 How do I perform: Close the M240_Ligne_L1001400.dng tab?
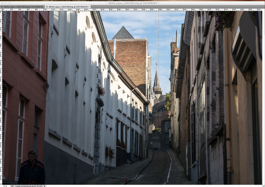[46, 7]
